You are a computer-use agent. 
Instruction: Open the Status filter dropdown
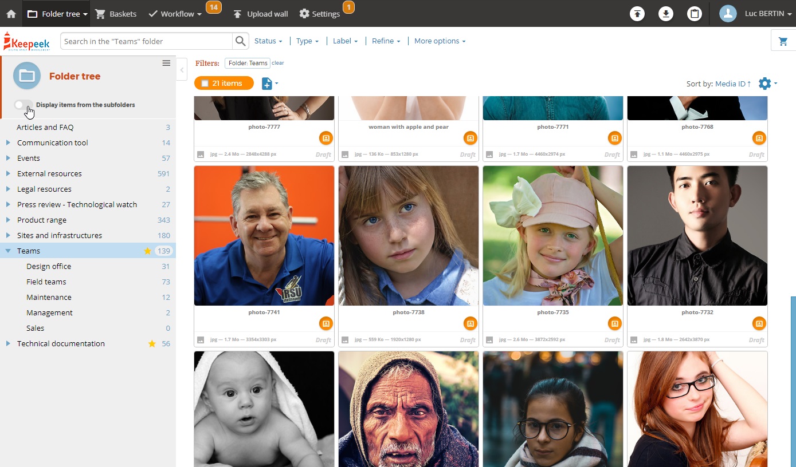pos(268,41)
